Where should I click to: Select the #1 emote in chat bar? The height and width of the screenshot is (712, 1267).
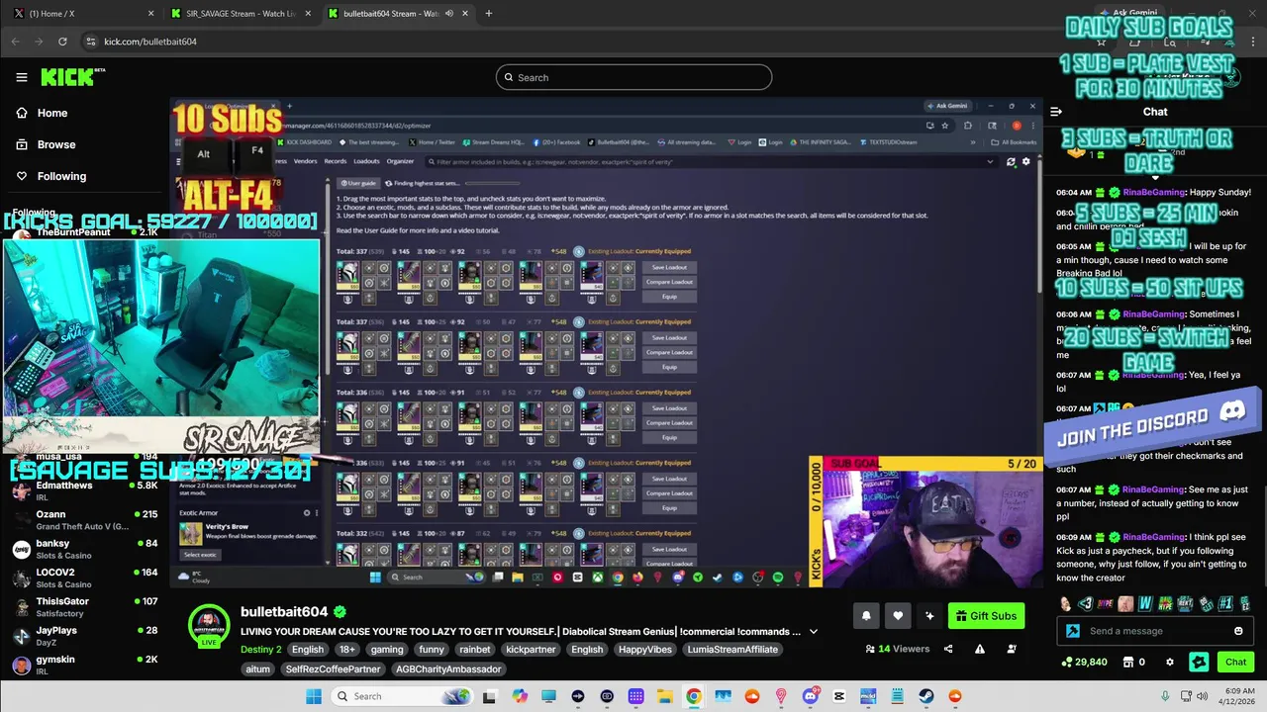pyautogui.click(x=1224, y=603)
